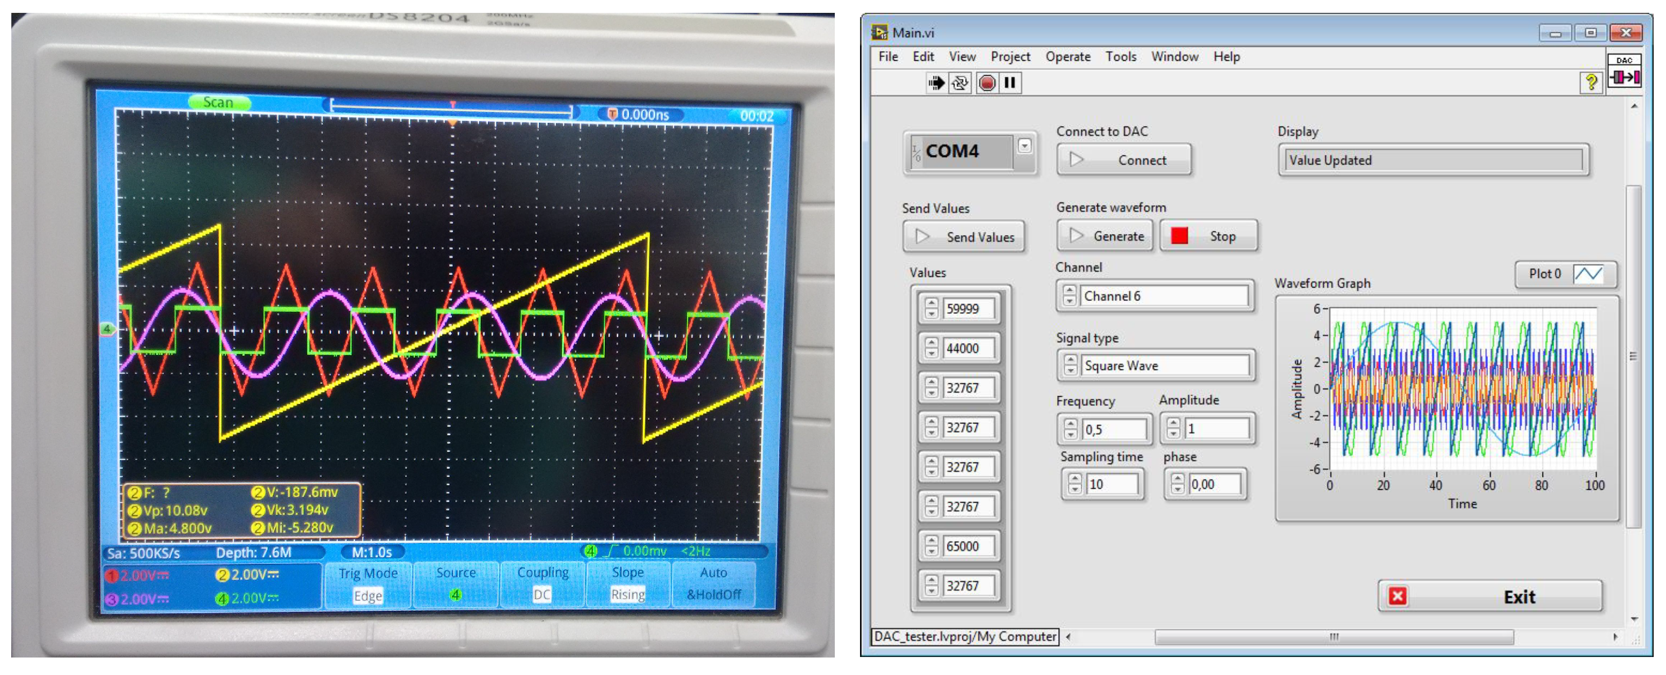
Task: Open the context help question mark icon
Action: (x=1590, y=82)
